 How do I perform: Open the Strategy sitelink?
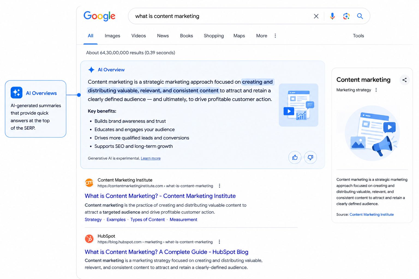click(x=93, y=220)
